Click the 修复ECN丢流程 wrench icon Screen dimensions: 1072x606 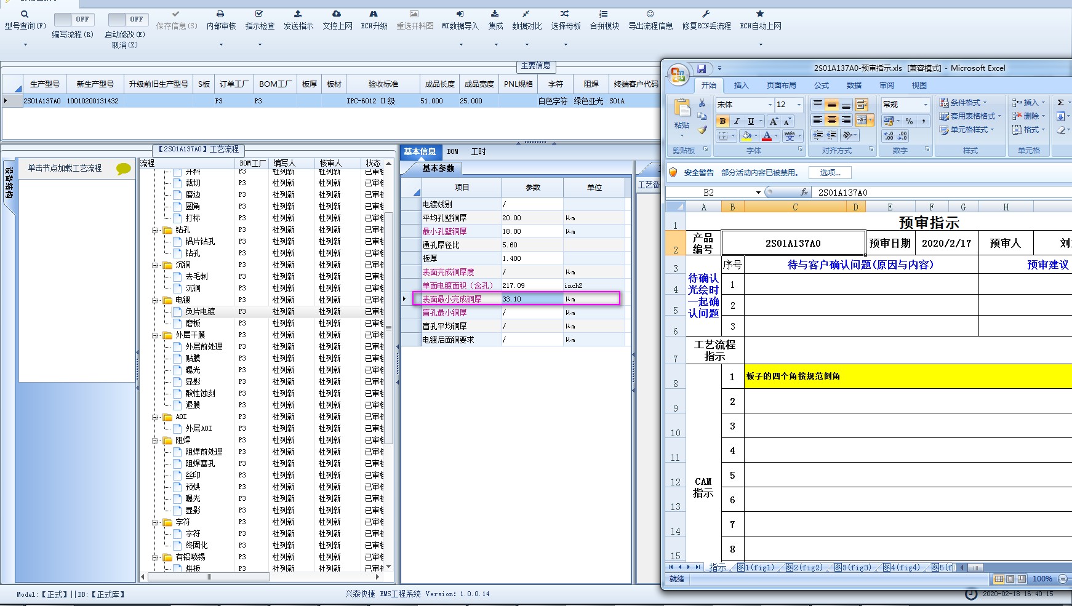coord(706,14)
